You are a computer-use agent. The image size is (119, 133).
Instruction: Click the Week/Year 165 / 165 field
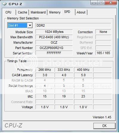103,53
